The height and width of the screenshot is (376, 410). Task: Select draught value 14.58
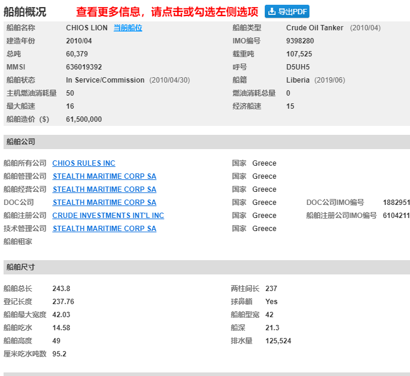click(61, 328)
